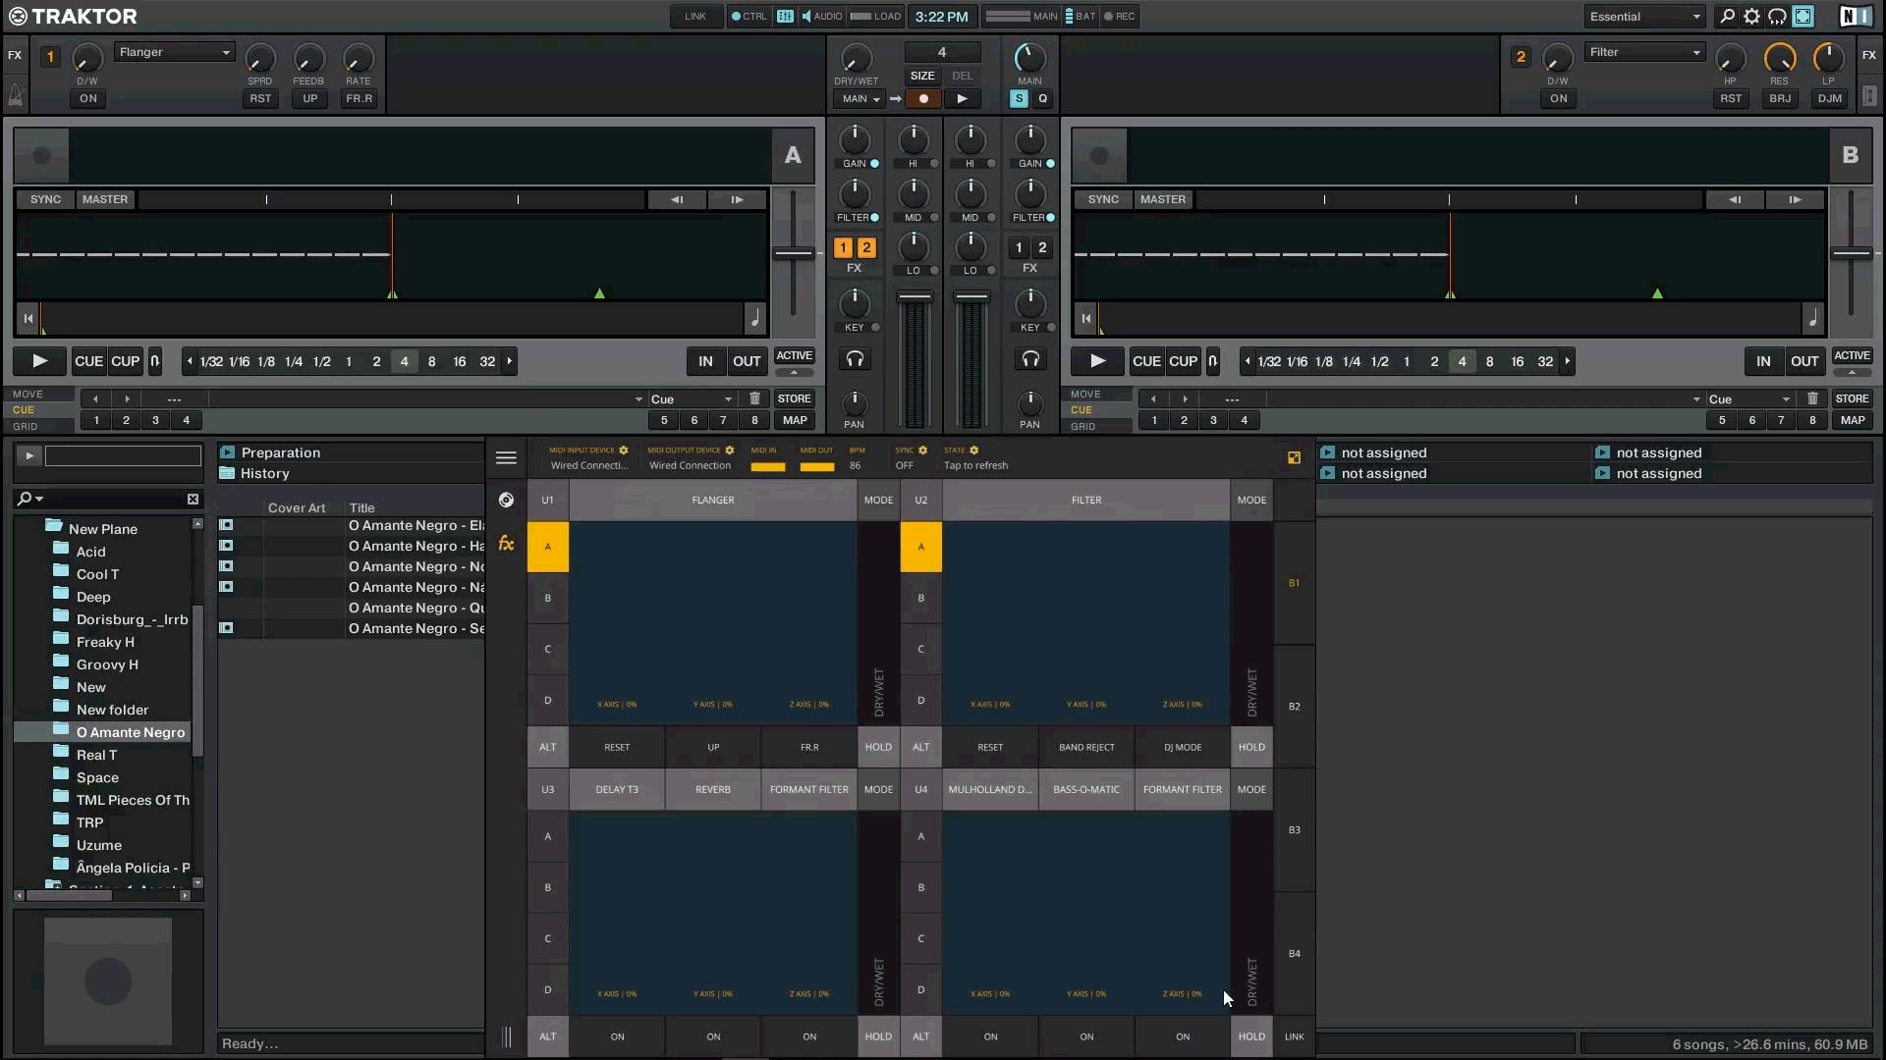Enable SYNC on deck B
This screenshot has width=1886, height=1060.
click(x=1103, y=199)
